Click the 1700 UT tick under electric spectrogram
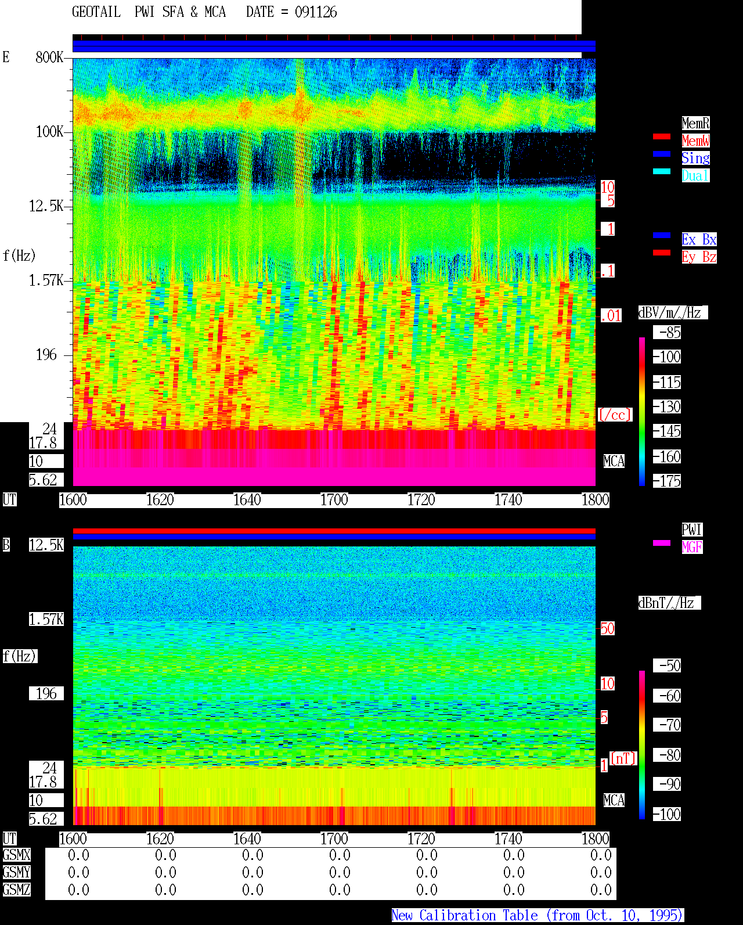This screenshot has width=743, height=925. (x=334, y=500)
